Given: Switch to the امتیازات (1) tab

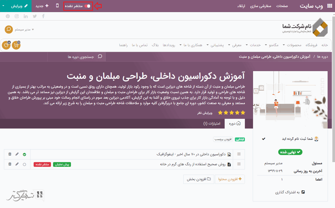Looking at the screenshot, I should 212,124.
